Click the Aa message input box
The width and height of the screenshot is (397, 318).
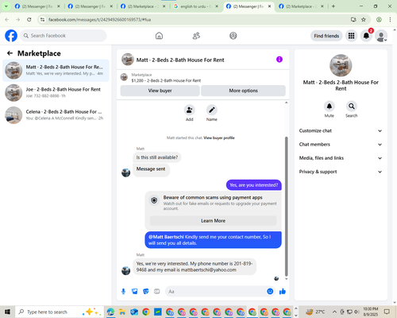217,292
